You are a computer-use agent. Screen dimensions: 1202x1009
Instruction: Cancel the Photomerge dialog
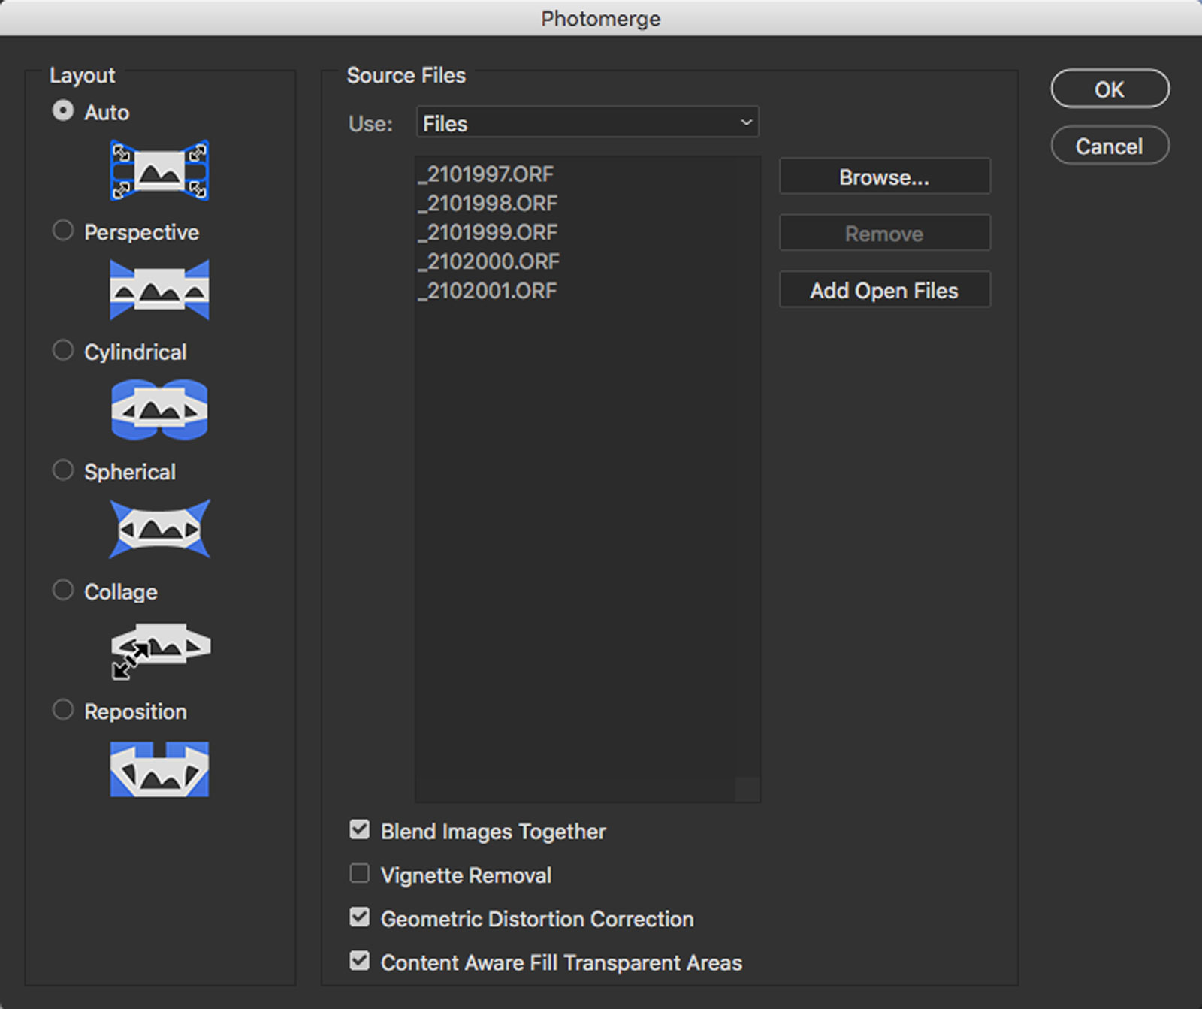pyautogui.click(x=1109, y=146)
